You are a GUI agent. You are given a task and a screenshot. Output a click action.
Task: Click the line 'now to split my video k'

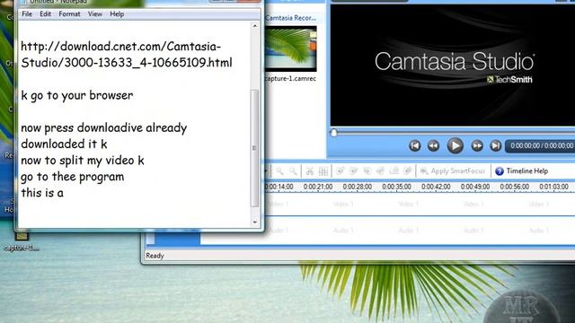pyautogui.click(x=83, y=161)
